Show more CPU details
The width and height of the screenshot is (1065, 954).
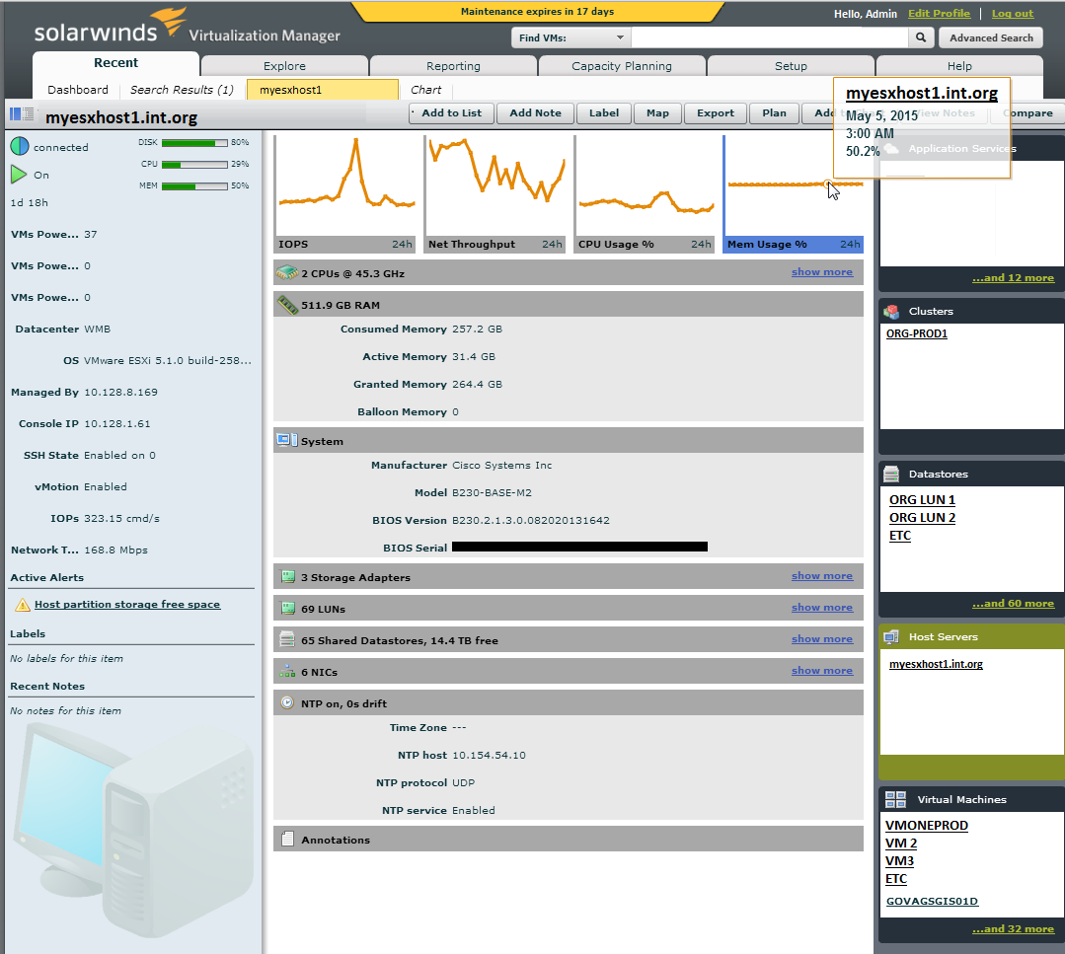coord(822,272)
